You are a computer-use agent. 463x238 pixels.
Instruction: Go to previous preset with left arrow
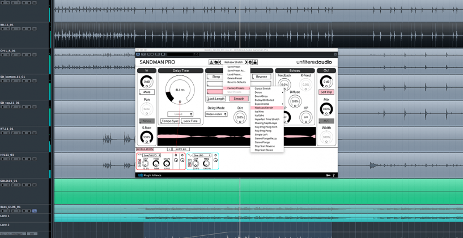[220, 62]
